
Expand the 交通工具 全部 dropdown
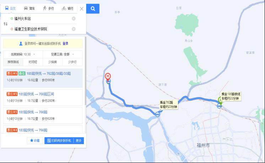point(63,54)
